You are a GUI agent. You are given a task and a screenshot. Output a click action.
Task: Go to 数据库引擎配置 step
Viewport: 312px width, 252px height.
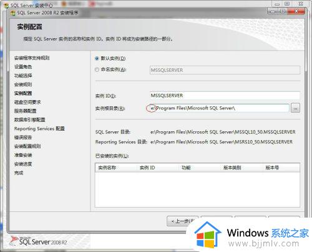(x=29, y=120)
